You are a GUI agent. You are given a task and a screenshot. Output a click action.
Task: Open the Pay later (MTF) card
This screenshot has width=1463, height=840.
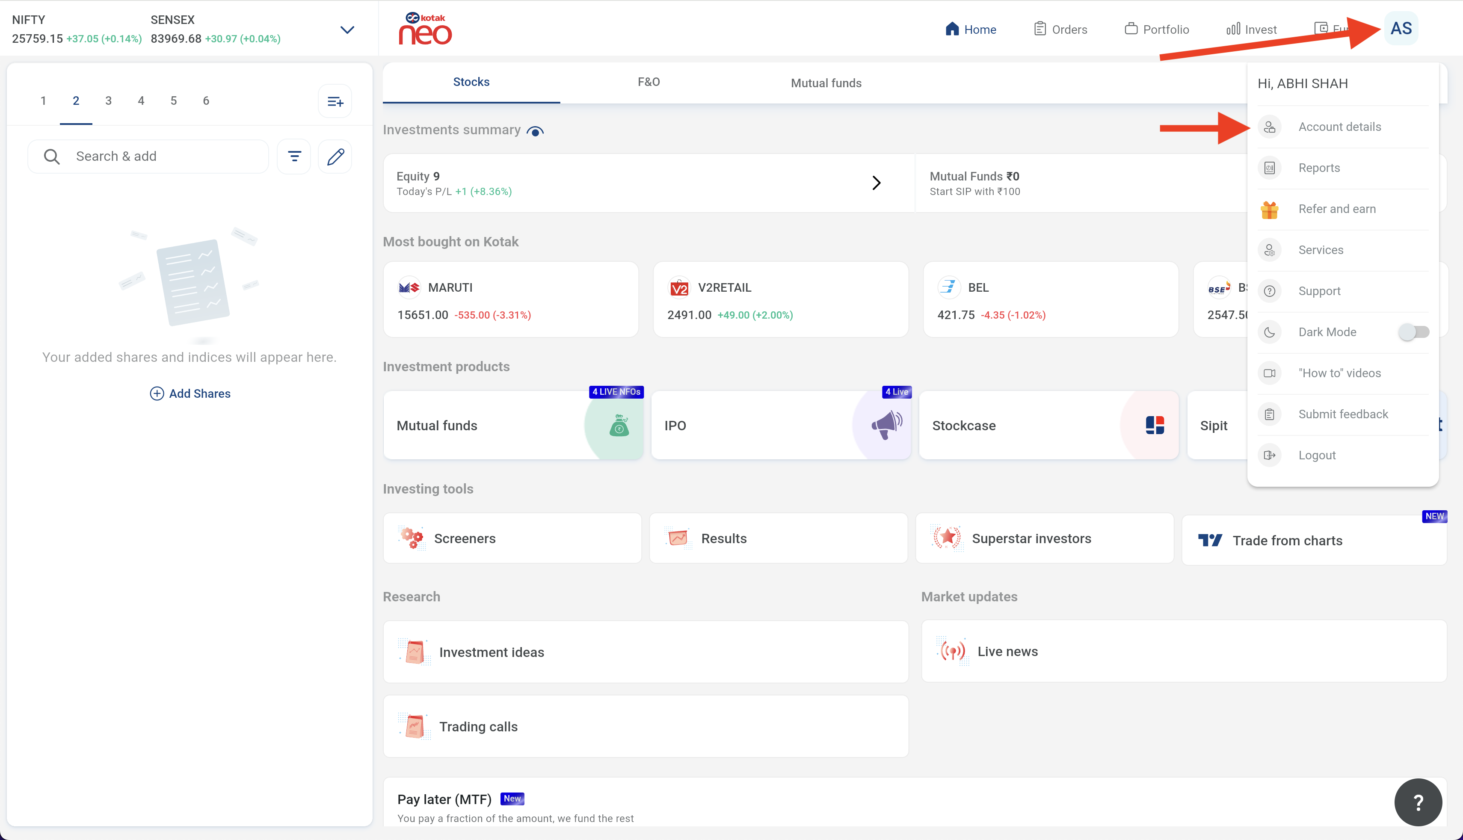(915, 802)
